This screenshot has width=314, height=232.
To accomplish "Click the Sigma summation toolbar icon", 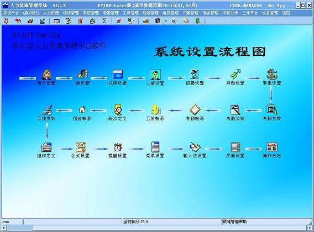I will coord(104,21).
